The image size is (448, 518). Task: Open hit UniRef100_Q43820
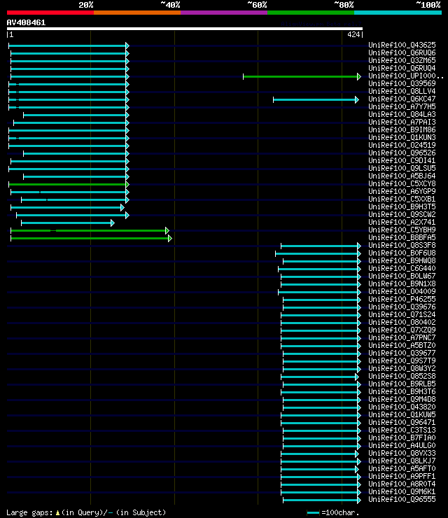[402, 407]
